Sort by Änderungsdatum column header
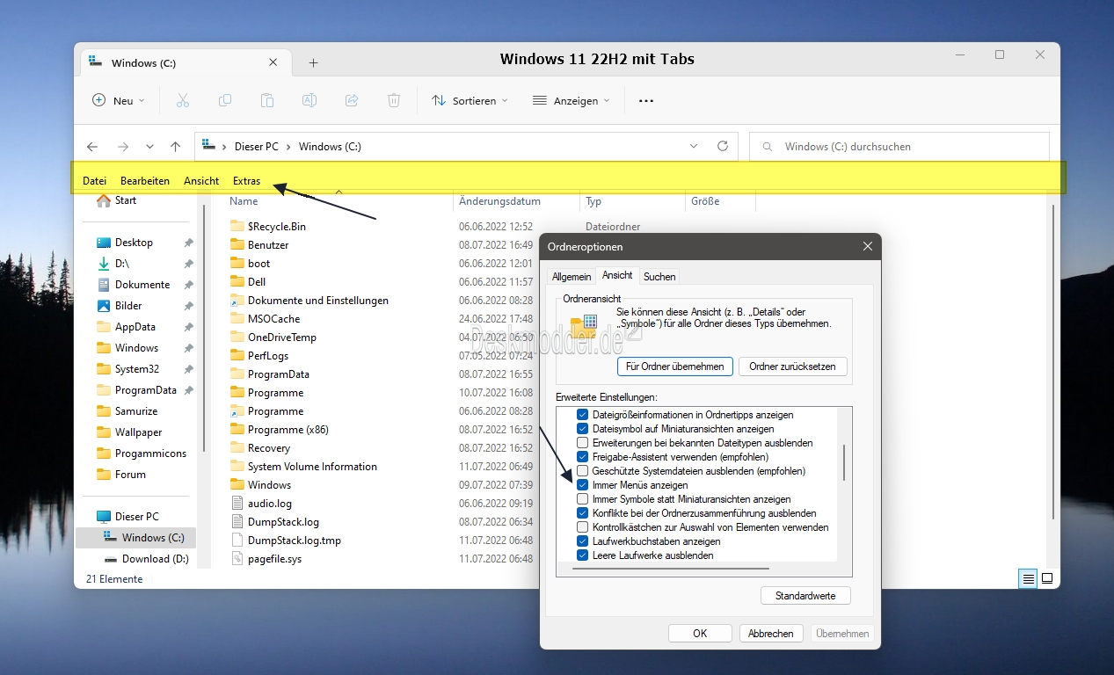Viewport: 1114px width, 675px height. [499, 201]
